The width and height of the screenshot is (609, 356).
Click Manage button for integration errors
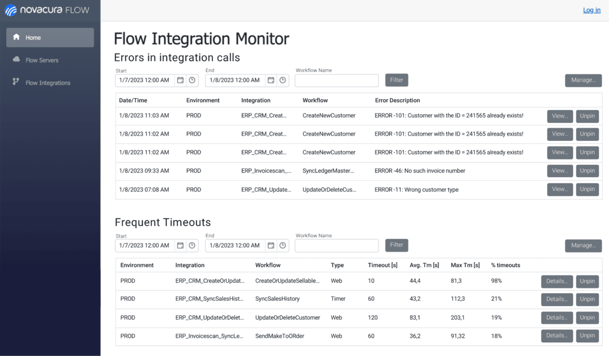coord(583,80)
